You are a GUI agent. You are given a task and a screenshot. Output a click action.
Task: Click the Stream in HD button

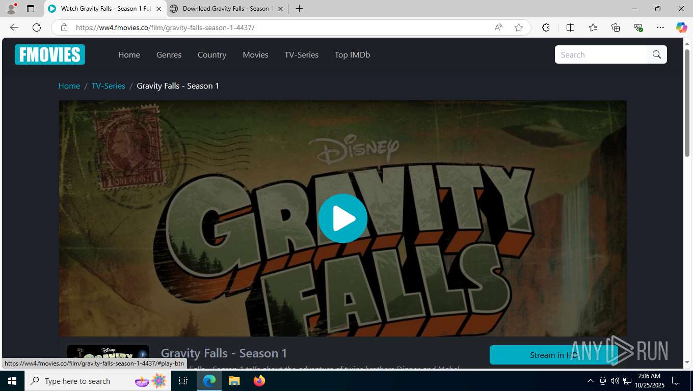(x=554, y=355)
